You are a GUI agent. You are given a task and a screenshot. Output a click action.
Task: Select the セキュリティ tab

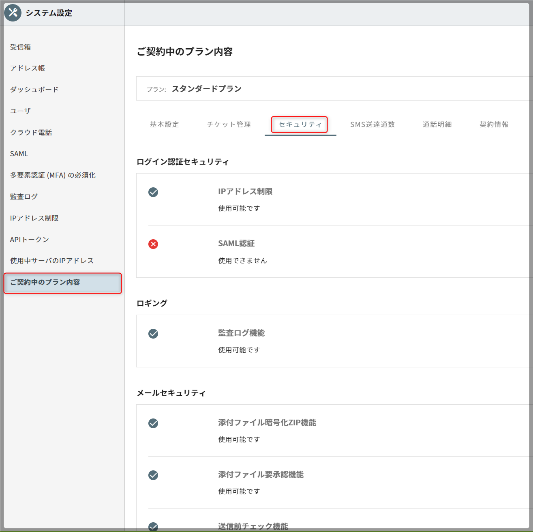[x=300, y=124]
